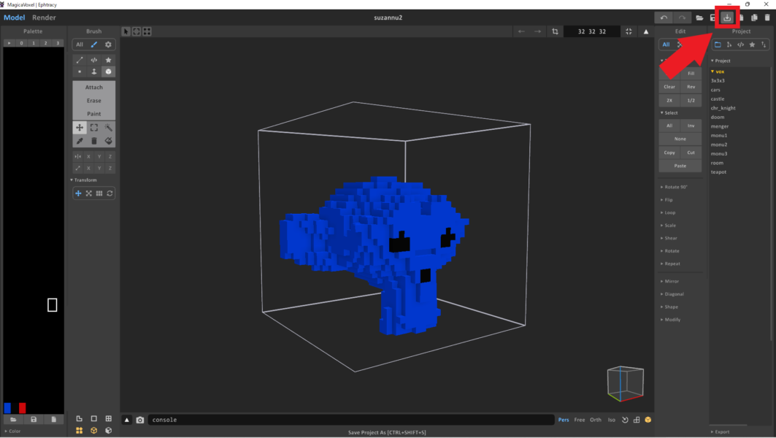Click the Clear button in the Edit panel
The image size is (776, 438).
[x=669, y=87]
